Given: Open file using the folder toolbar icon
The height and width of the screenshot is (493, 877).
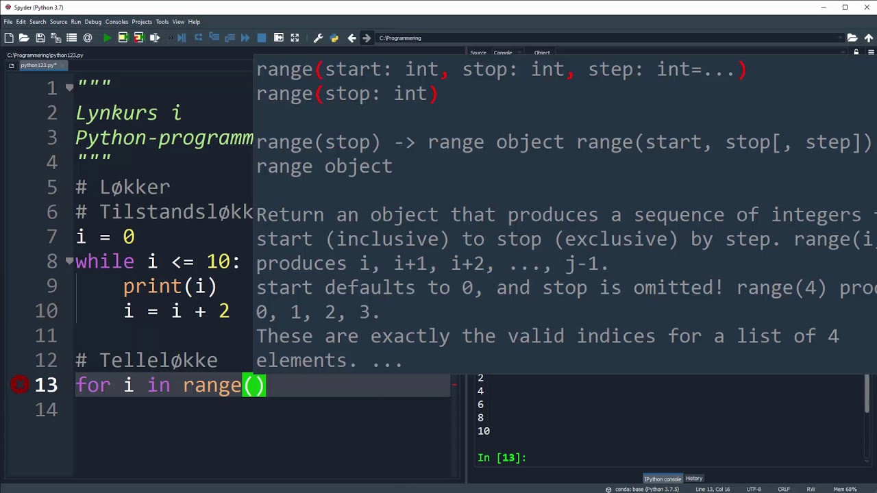Looking at the screenshot, I should [x=24, y=38].
